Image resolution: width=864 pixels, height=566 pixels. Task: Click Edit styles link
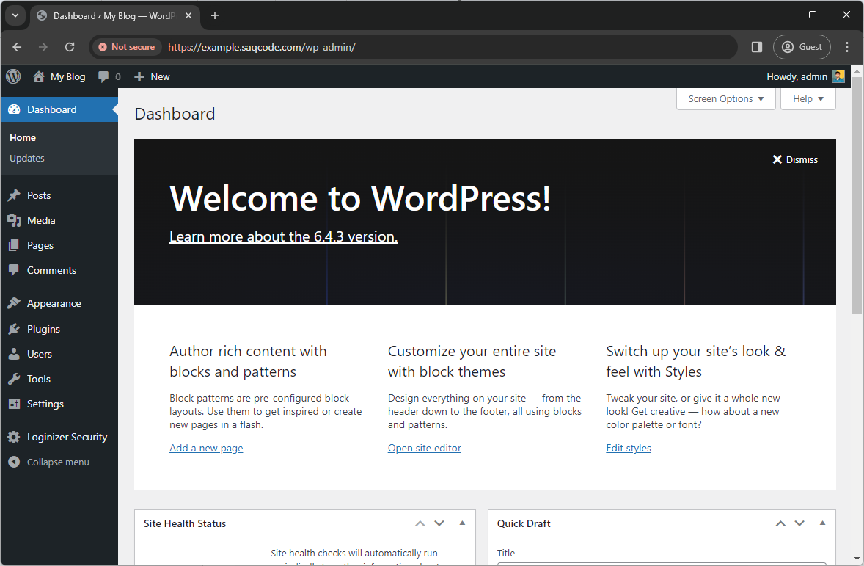(628, 448)
